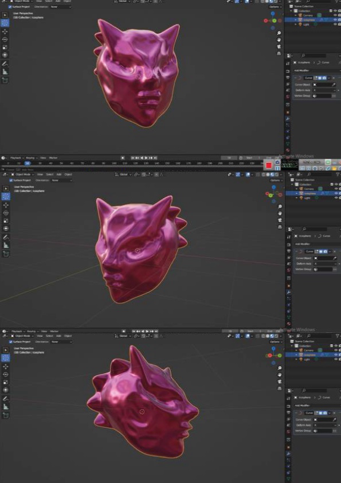Image resolution: width=341 pixels, height=483 pixels.
Task: Remove Curve modifier with X in top window
Action: point(334,78)
